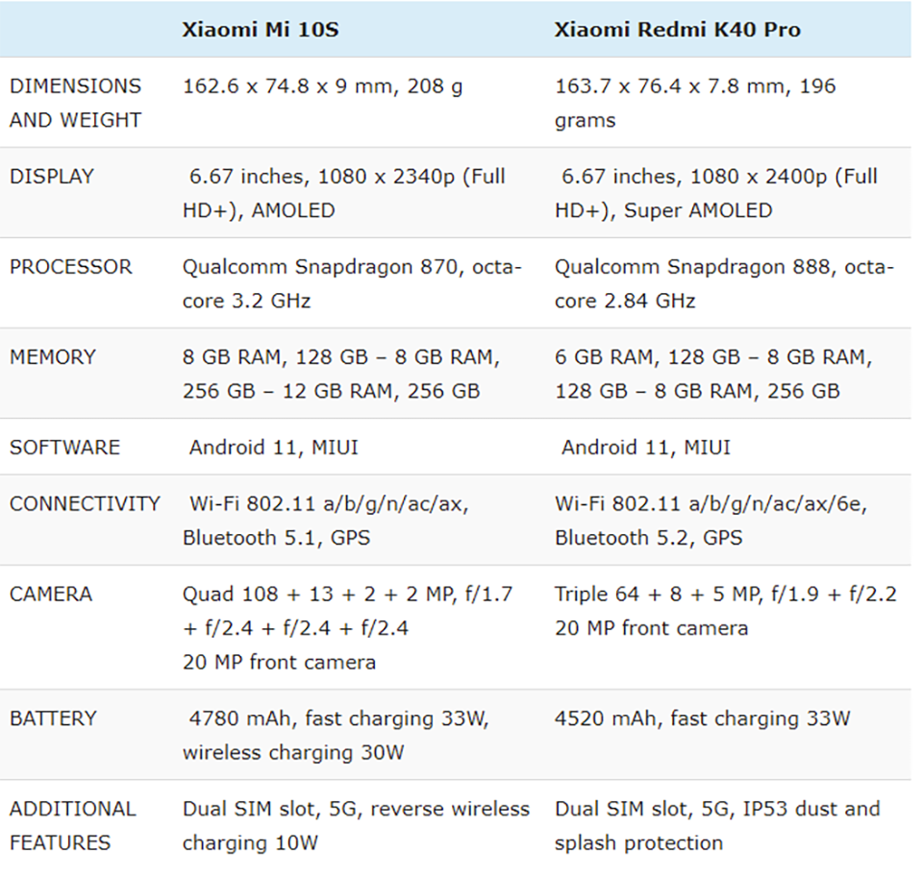Click the SOFTWARE row label
This screenshot has width=923, height=876.
(64, 448)
